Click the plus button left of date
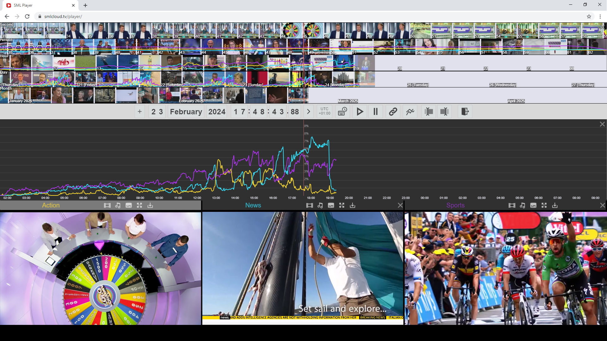This screenshot has height=341, width=607. click(x=139, y=112)
